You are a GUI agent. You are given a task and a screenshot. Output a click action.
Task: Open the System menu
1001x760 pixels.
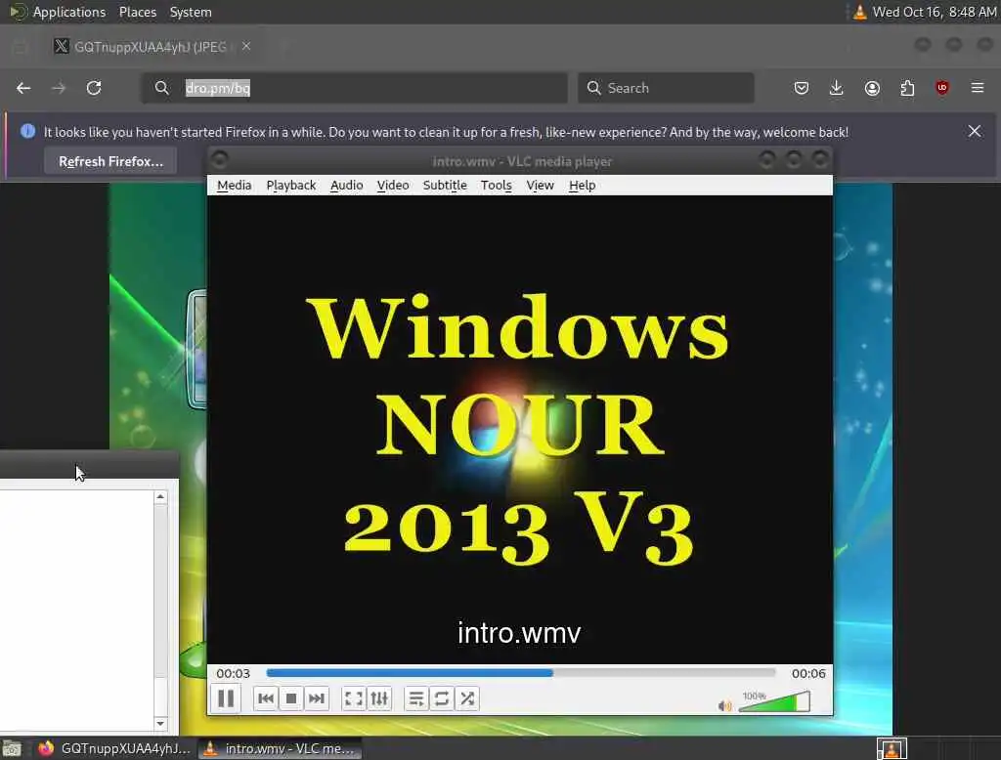coord(191,12)
